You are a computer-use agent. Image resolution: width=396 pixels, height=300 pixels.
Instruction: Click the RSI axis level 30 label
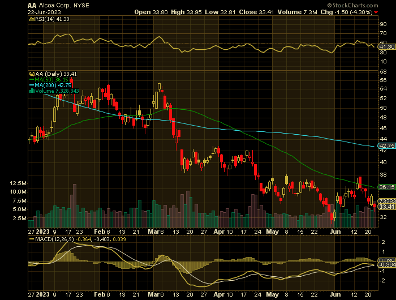383,52
